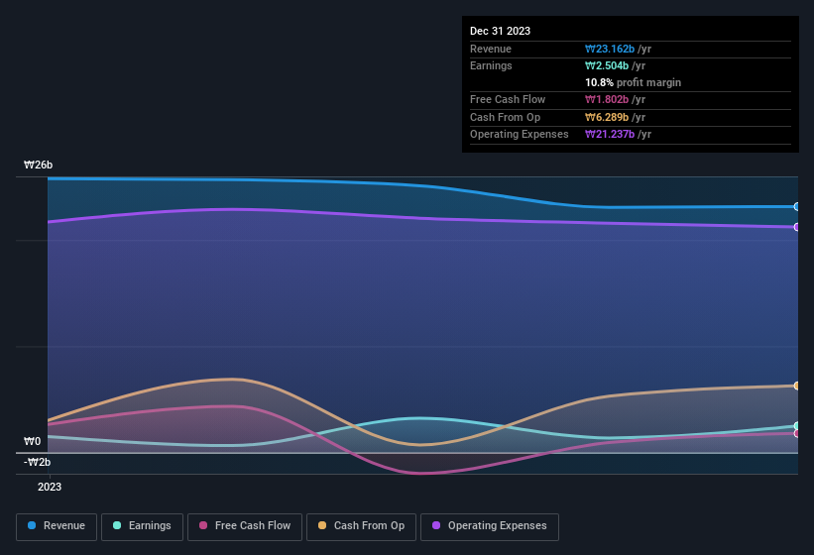Click the Revenue endpoint marker on chart
The height and width of the screenshot is (555, 814).
click(x=797, y=207)
